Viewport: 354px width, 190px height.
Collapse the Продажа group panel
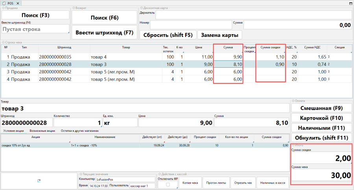3,8
